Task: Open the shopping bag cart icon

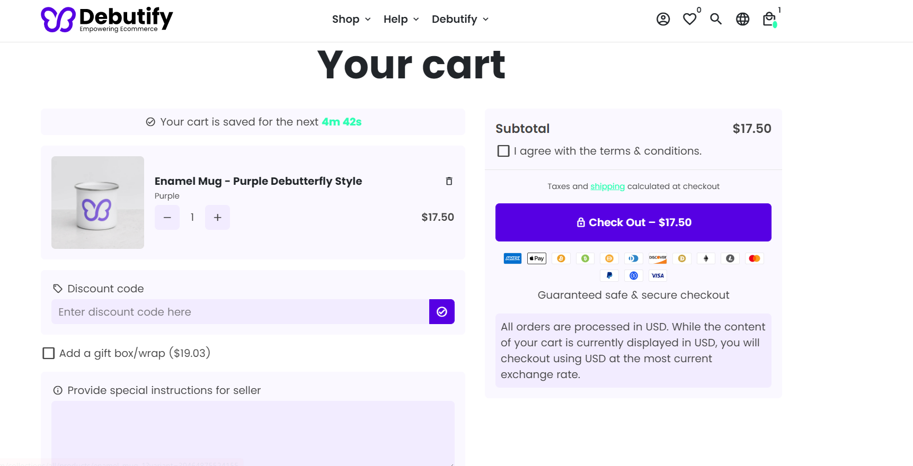Action: [x=769, y=20]
